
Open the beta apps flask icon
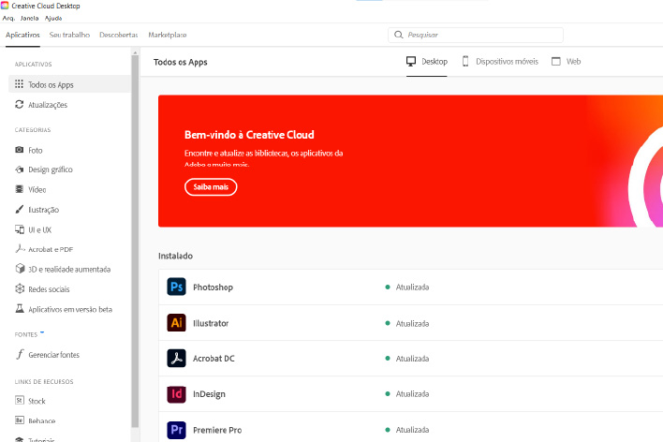[x=20, y=308]
